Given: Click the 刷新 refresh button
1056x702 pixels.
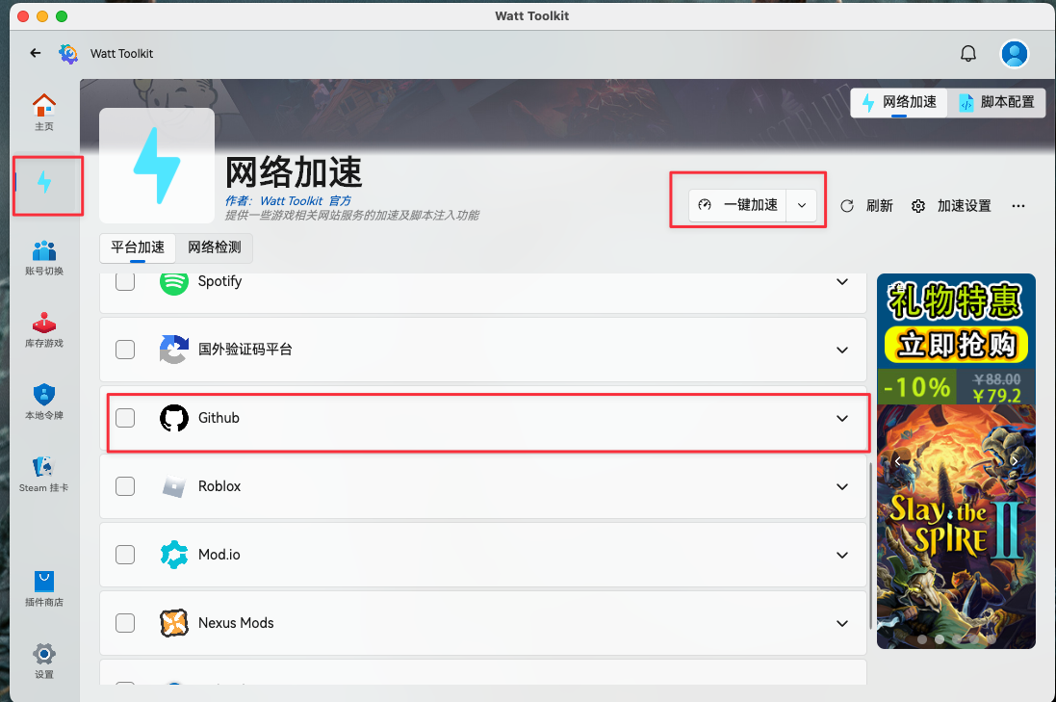Looking at the screenshot, I should pyautogui.click(x=867, y=206).
